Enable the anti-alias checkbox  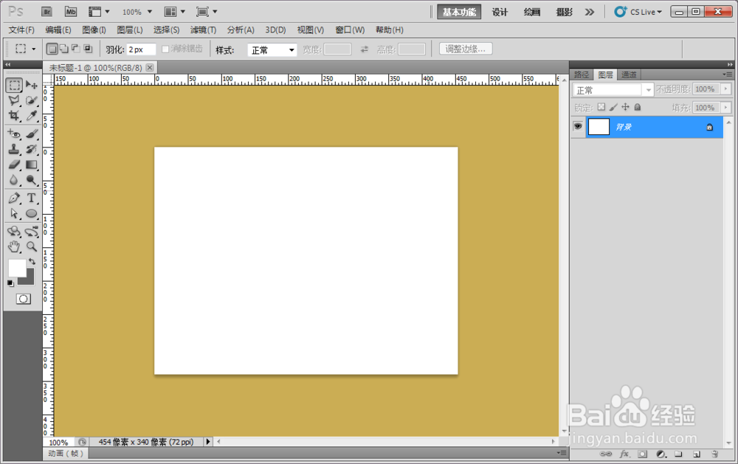pyautogui.click(x=165, y=49)
